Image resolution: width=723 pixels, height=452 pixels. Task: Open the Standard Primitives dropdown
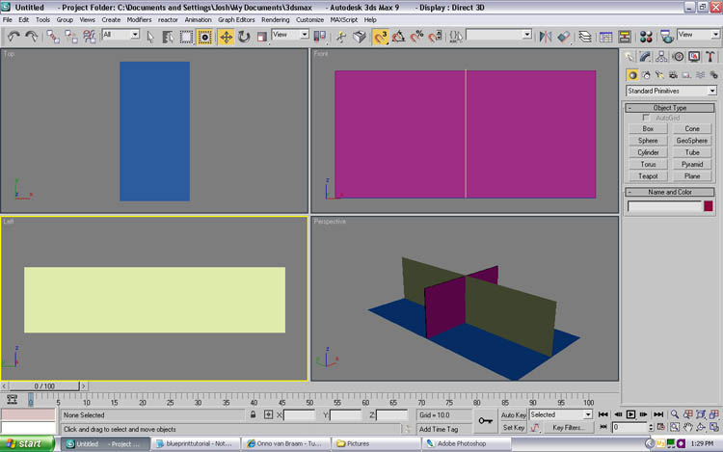671,91
